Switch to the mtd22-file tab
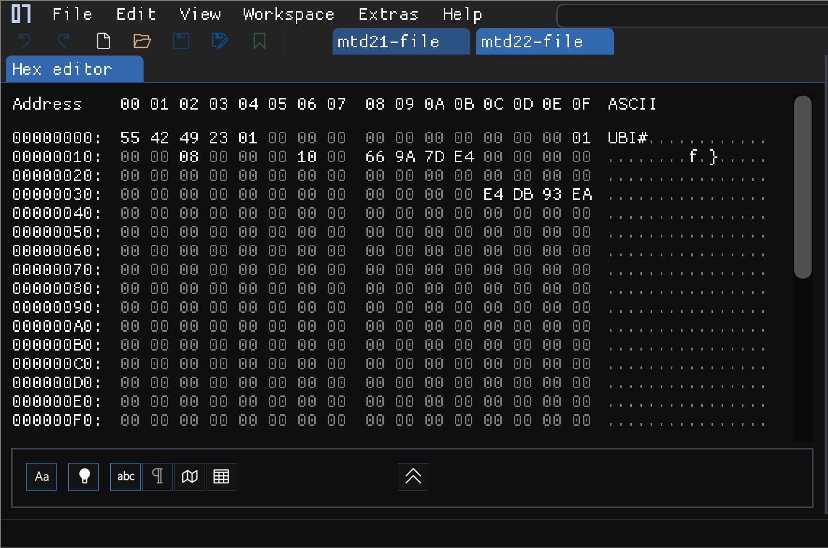828x548 pixels. [x=545, y=42]
